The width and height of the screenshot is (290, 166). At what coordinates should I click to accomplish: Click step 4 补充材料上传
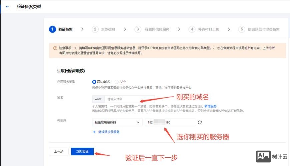[x=204, y=29]
